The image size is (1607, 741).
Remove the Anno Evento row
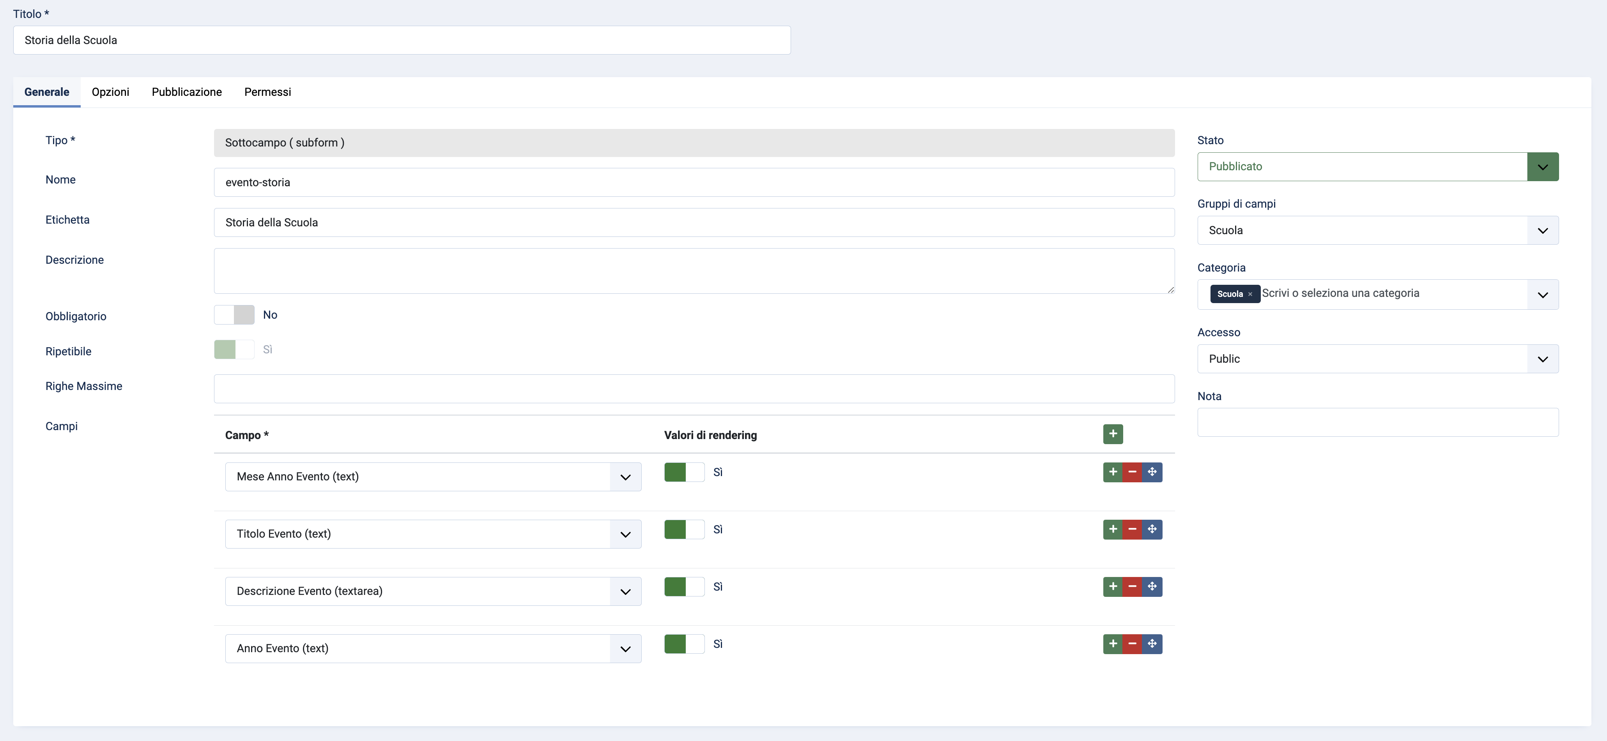[1132, 644]
